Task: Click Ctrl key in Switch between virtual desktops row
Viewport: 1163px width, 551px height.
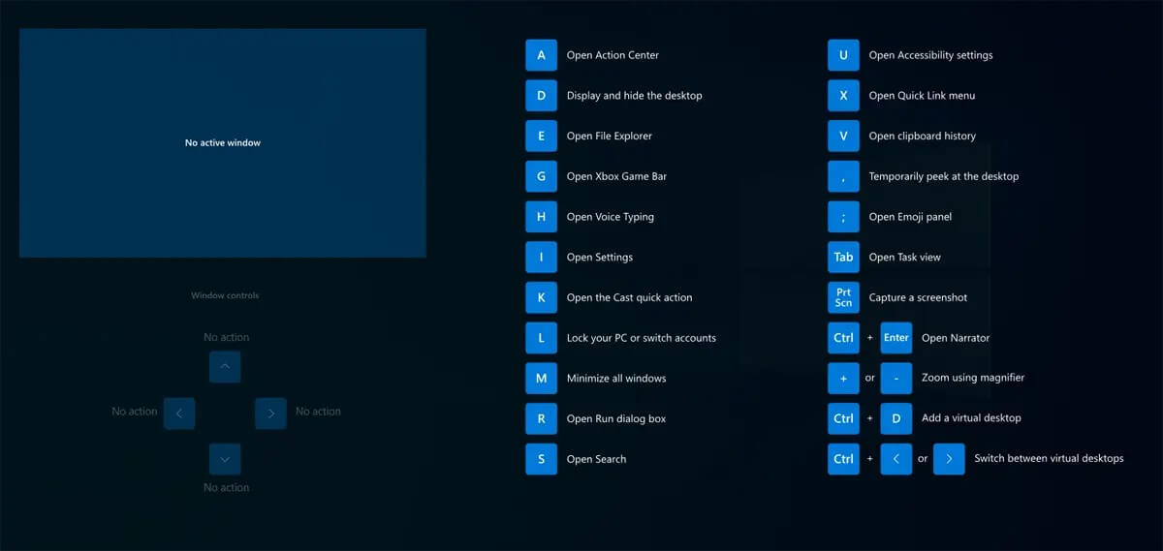Action: pyautogui.click(x=843, y=459)
